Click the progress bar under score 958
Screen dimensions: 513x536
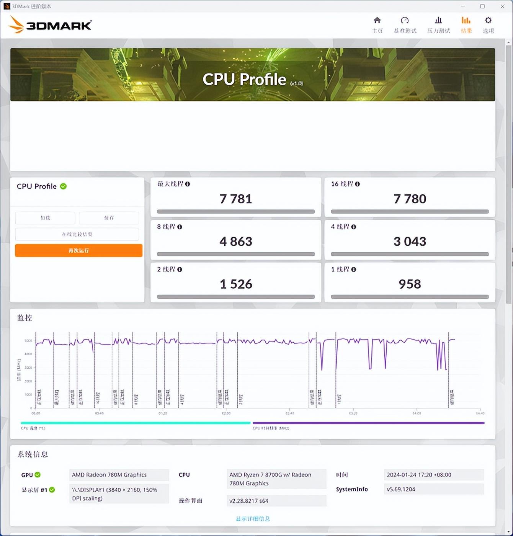pos(410,297)
